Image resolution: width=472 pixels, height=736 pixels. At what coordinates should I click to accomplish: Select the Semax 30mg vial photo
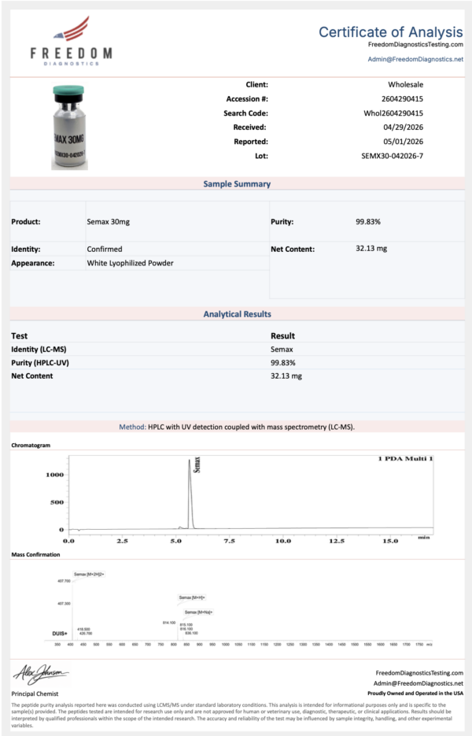coord(69,128)
